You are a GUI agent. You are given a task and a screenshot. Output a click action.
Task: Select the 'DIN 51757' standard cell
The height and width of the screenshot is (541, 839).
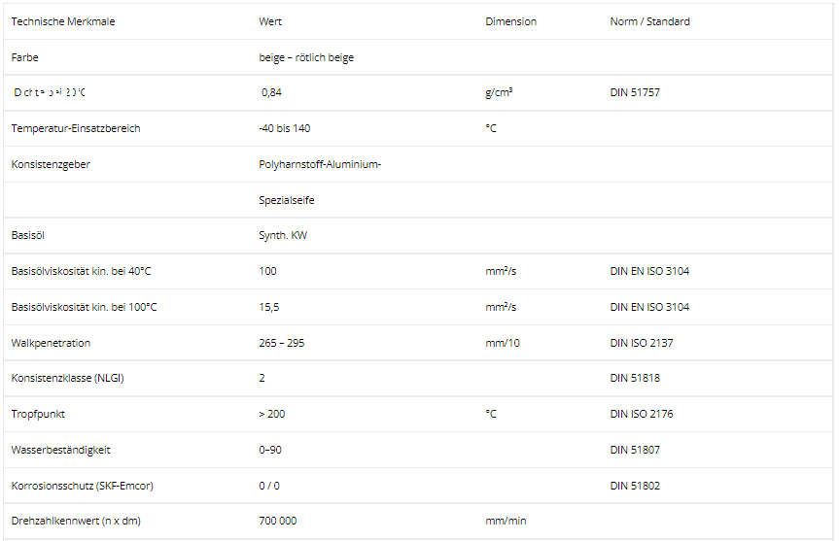coord(635,93)
